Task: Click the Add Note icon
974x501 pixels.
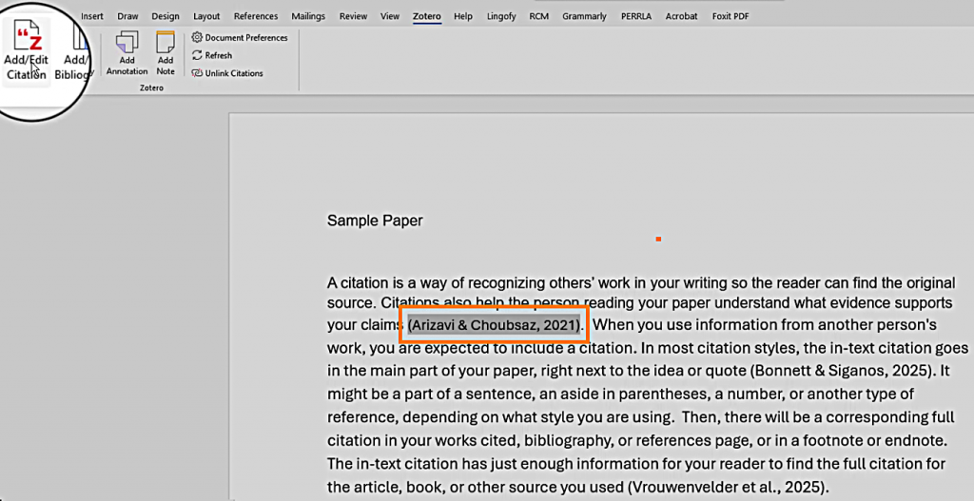Action: pyautogui.click(x=166, y=52)
